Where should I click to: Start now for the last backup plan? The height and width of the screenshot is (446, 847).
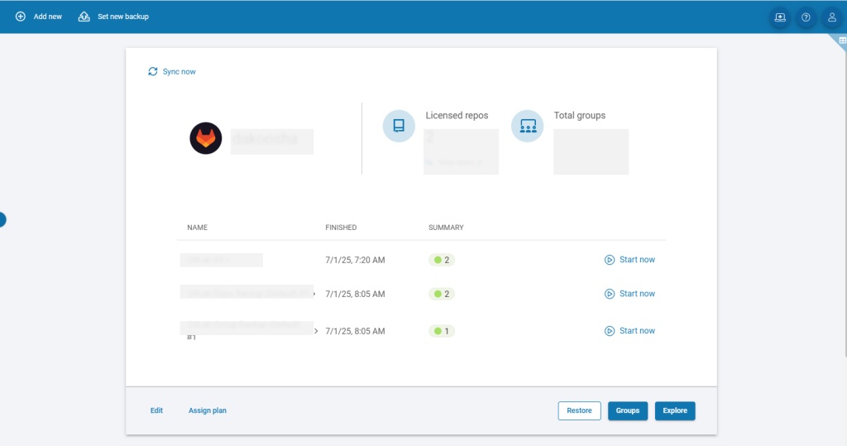[629, 331]
